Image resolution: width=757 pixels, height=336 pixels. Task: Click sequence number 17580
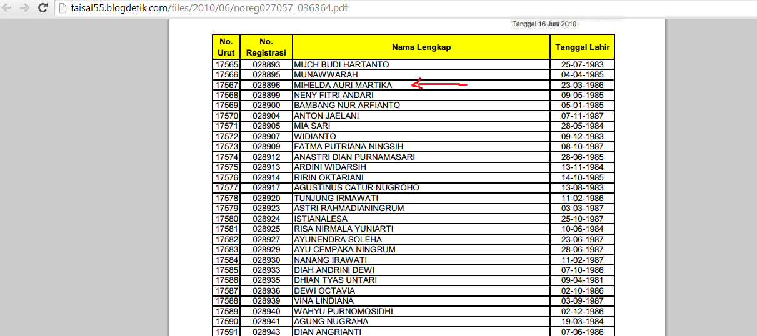coord(226,219)
